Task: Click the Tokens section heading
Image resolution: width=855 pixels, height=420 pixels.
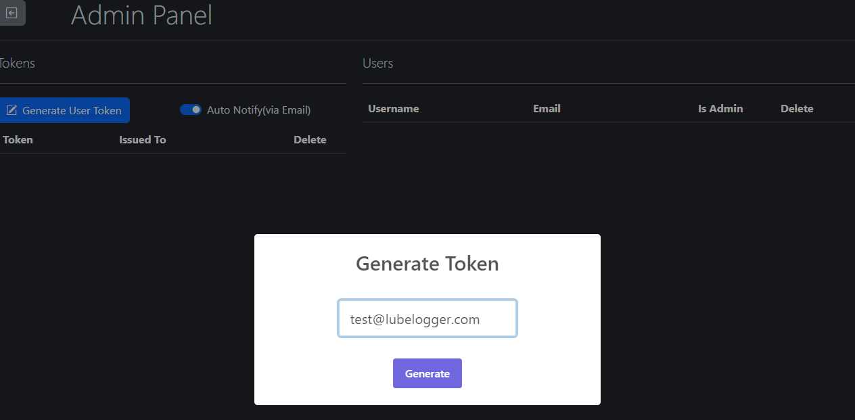Action: pos(17,64)
